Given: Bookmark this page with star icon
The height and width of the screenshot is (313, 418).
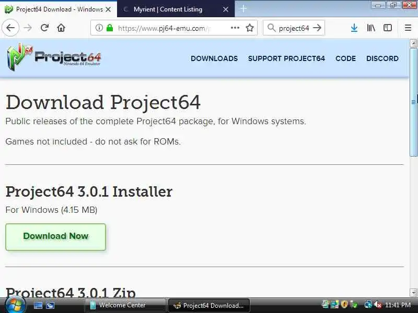Looking at the screenshot, I should point(250,28).
